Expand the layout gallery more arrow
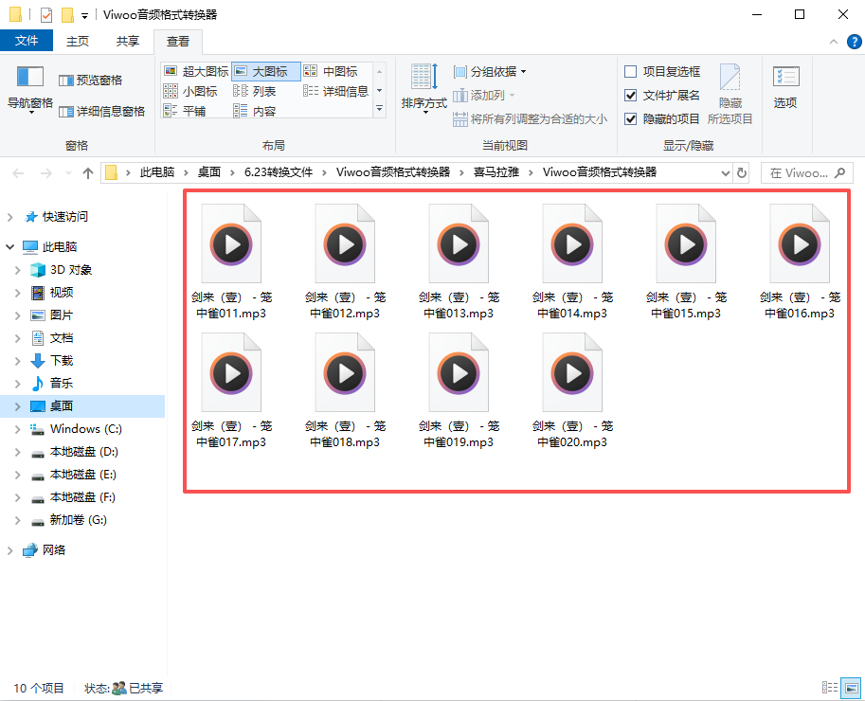This screenshot has height=701, width=865. 380,109
